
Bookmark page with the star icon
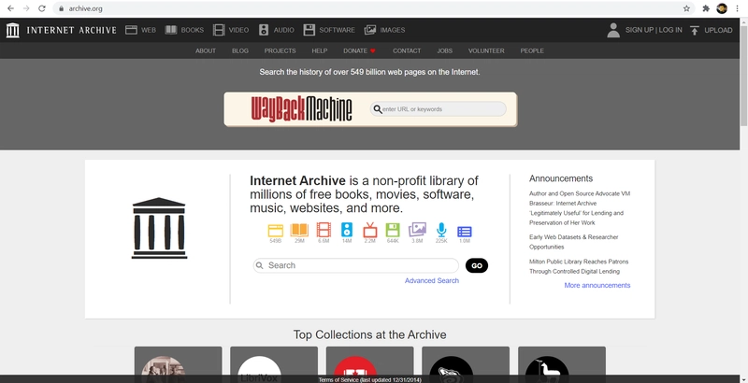tap(686, 7)
